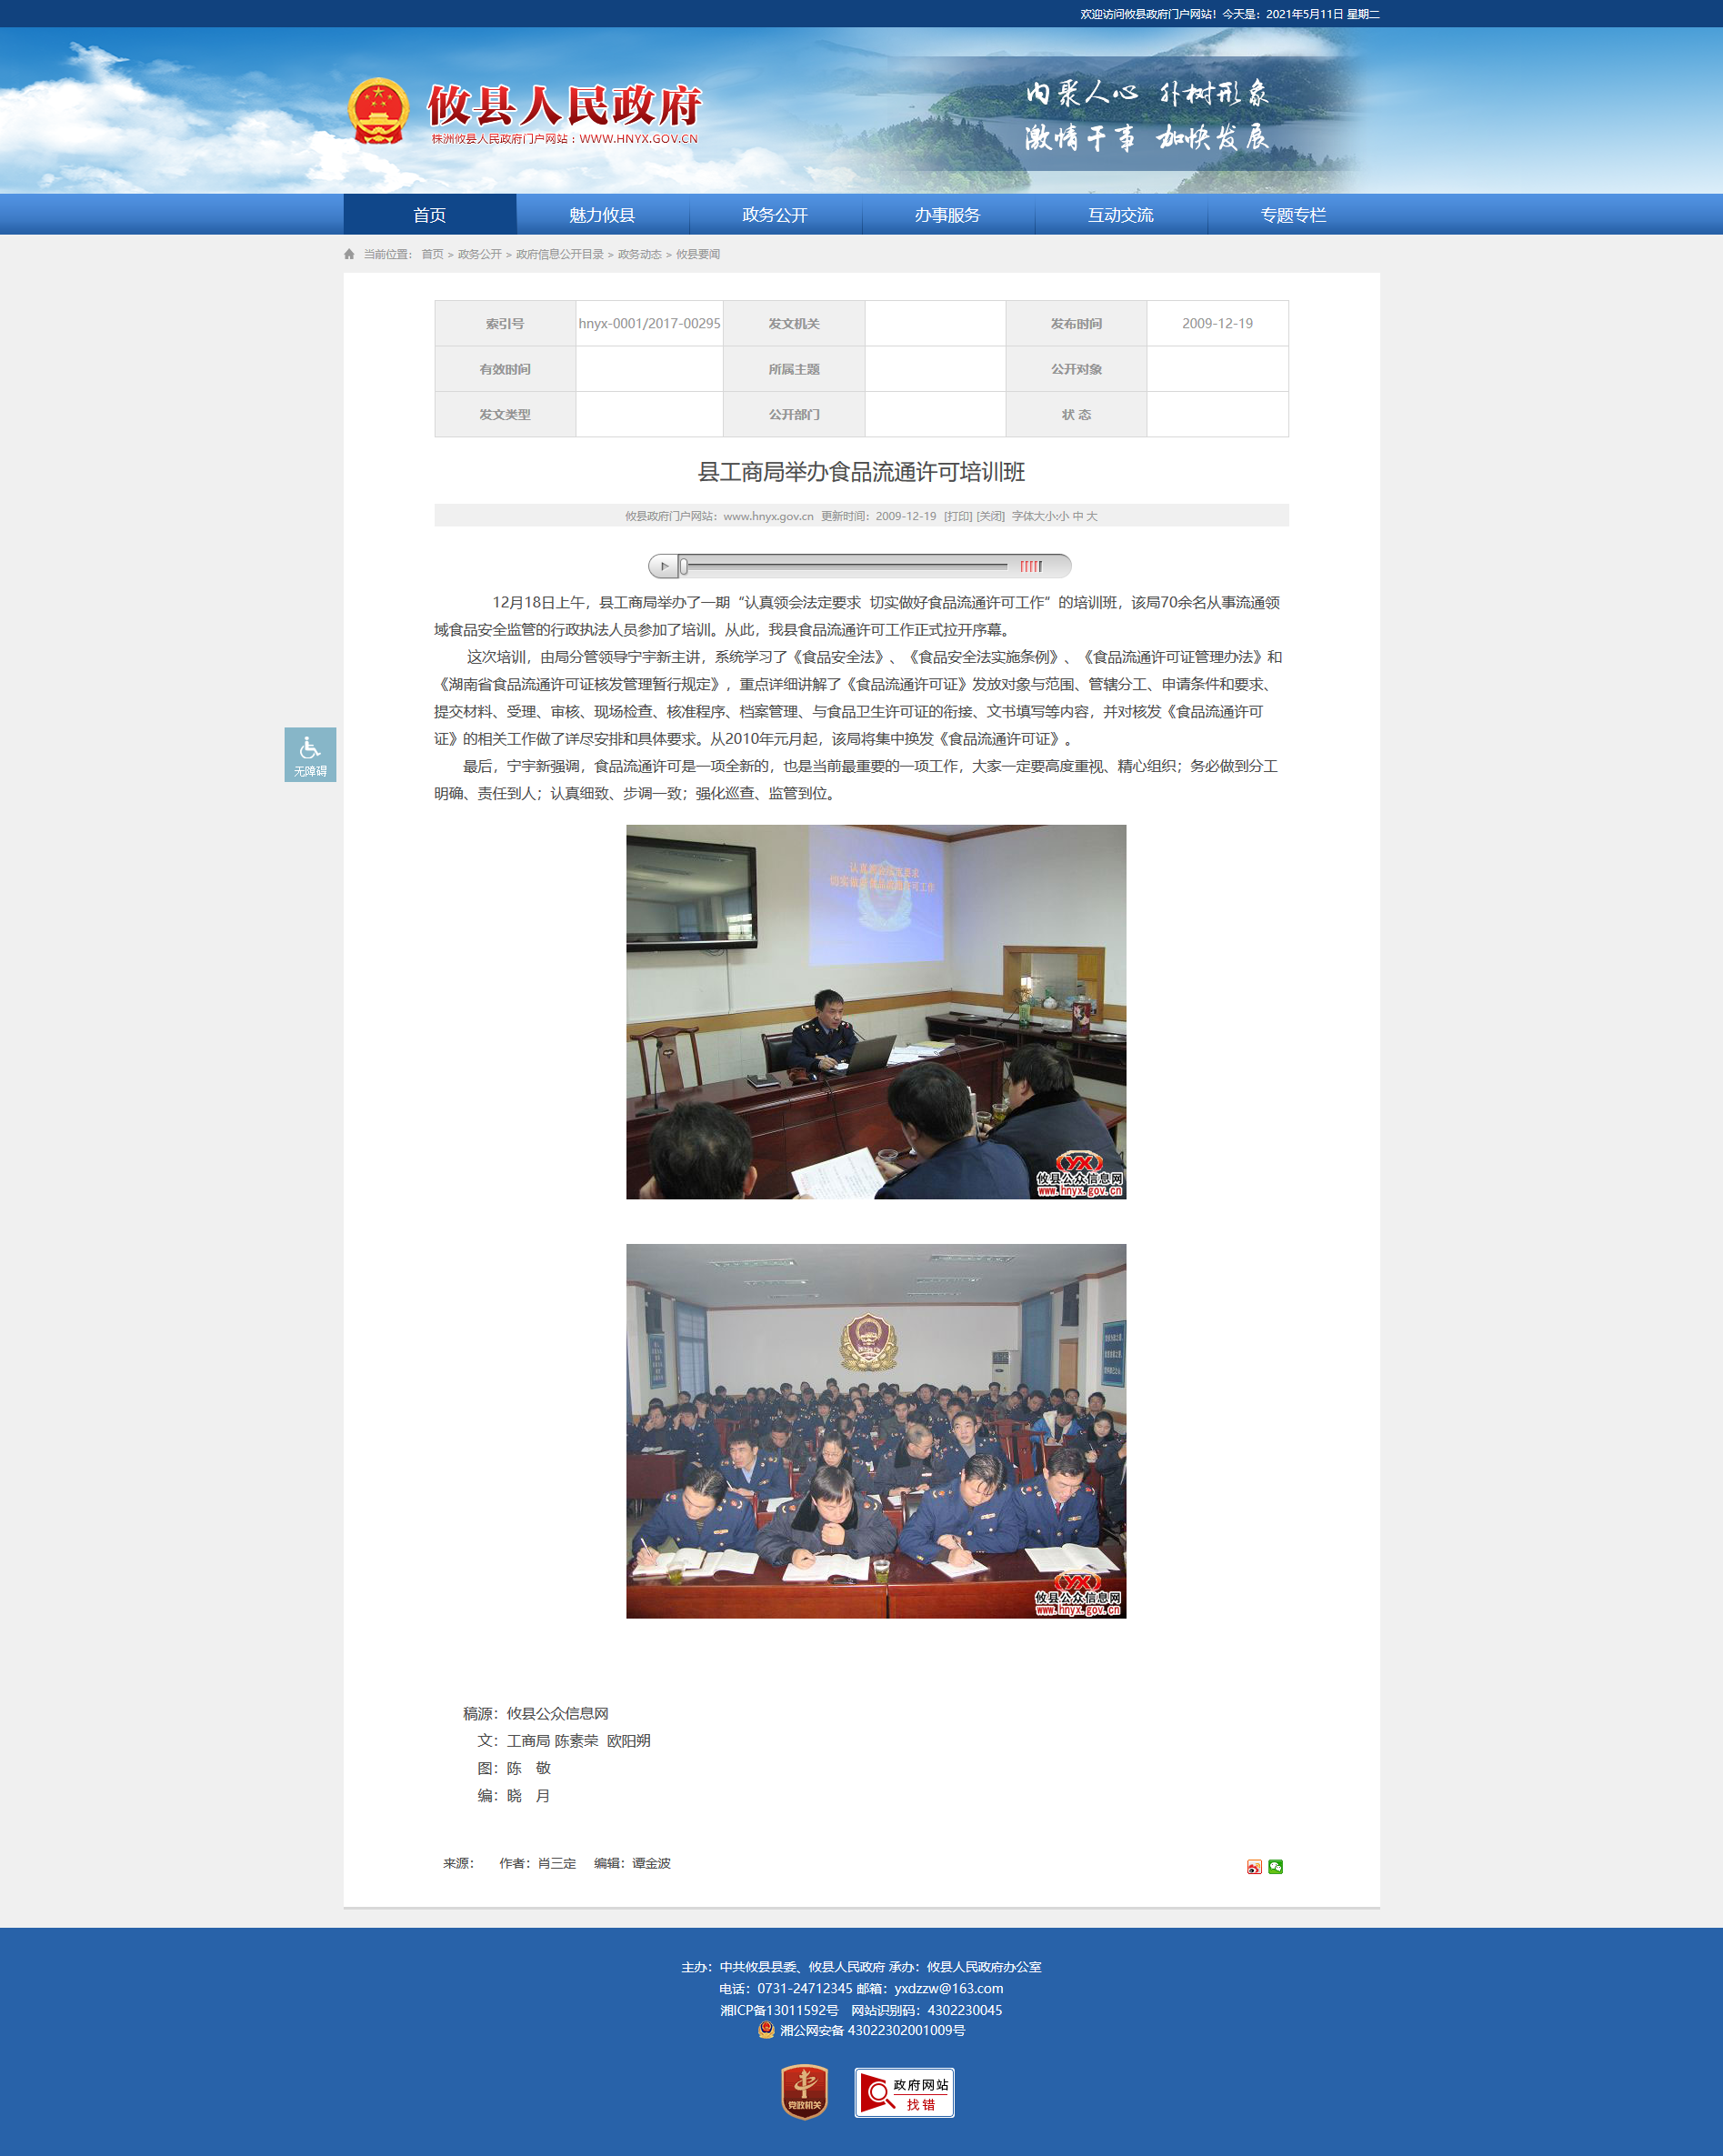
Task: Click the 打印 print link
Action: tap(957, 516)
